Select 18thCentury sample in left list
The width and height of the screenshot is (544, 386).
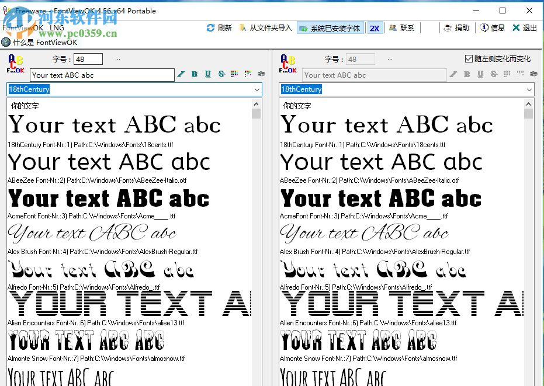tap(114, 124)
